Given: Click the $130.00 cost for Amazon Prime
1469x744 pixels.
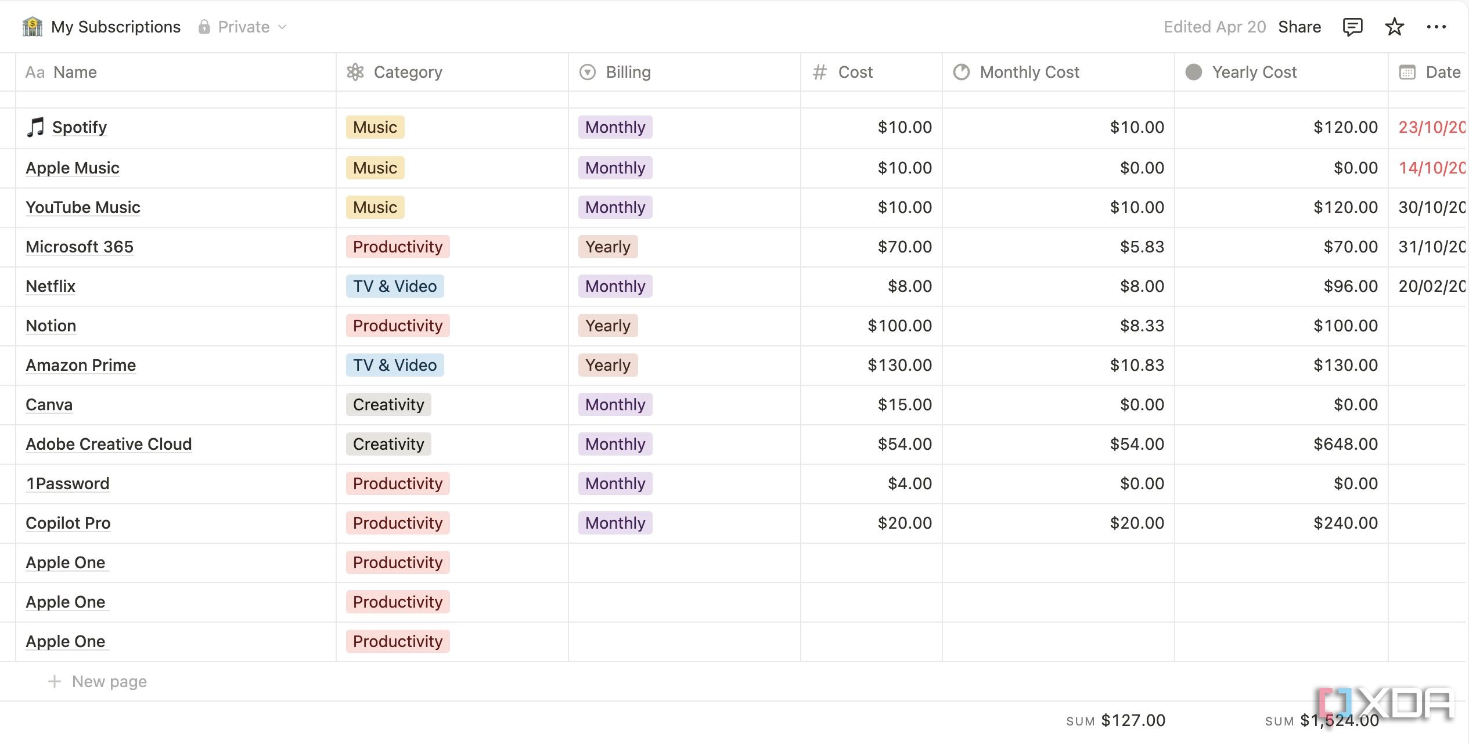Looking at the screenshot, I should coord(900,365).
